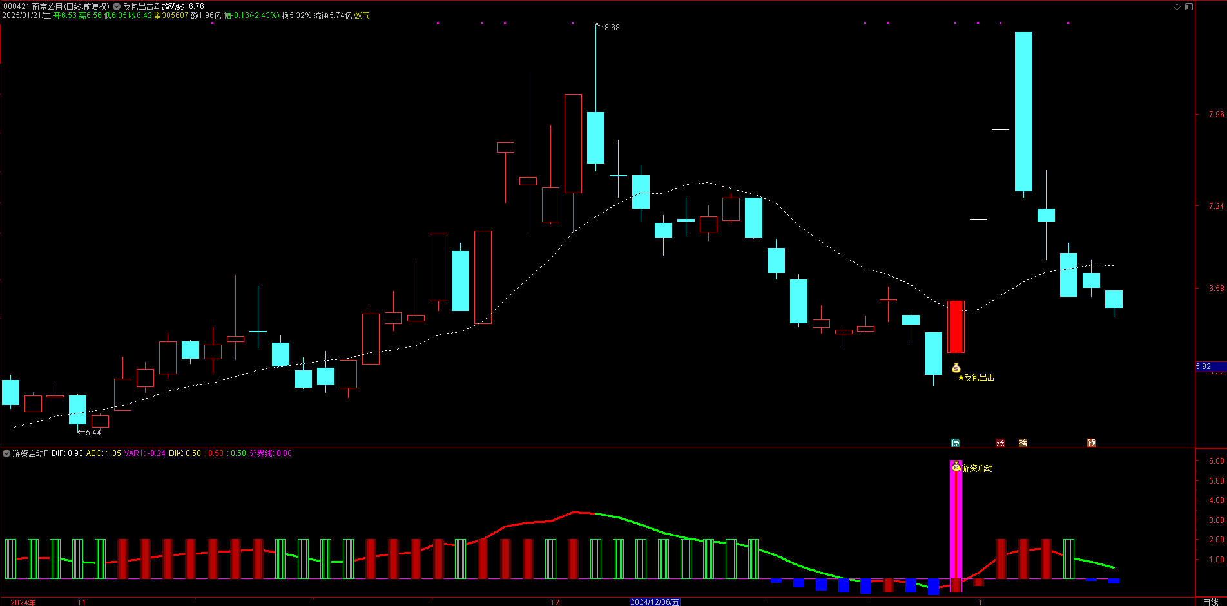Click the 燃气 sector label
This screenshot has height=606, width=1227.
pos(362,15)
